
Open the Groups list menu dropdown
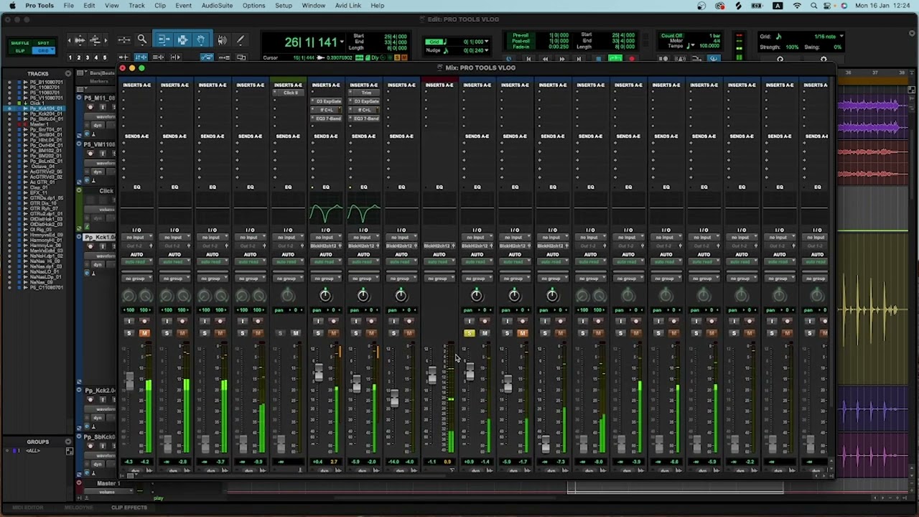tap(68, 442)
